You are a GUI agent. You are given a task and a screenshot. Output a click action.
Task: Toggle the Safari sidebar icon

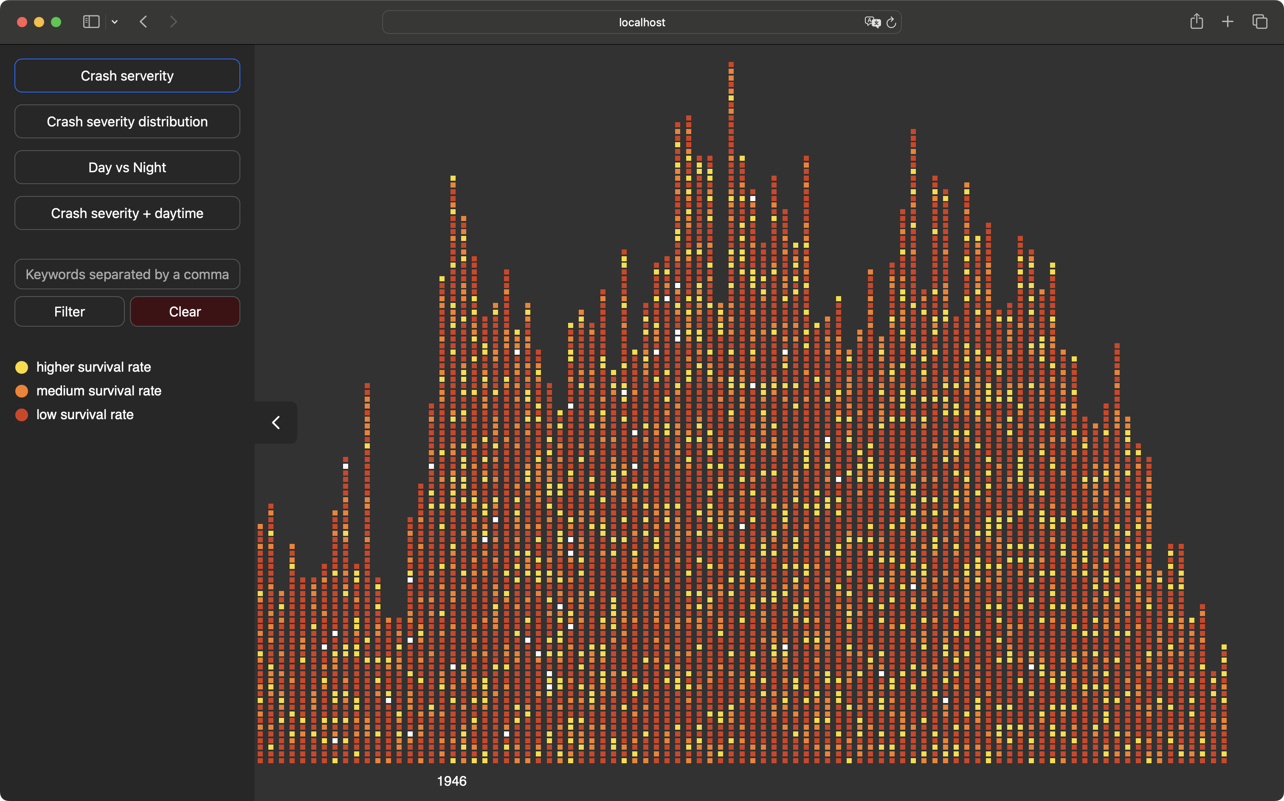(91, 22)
